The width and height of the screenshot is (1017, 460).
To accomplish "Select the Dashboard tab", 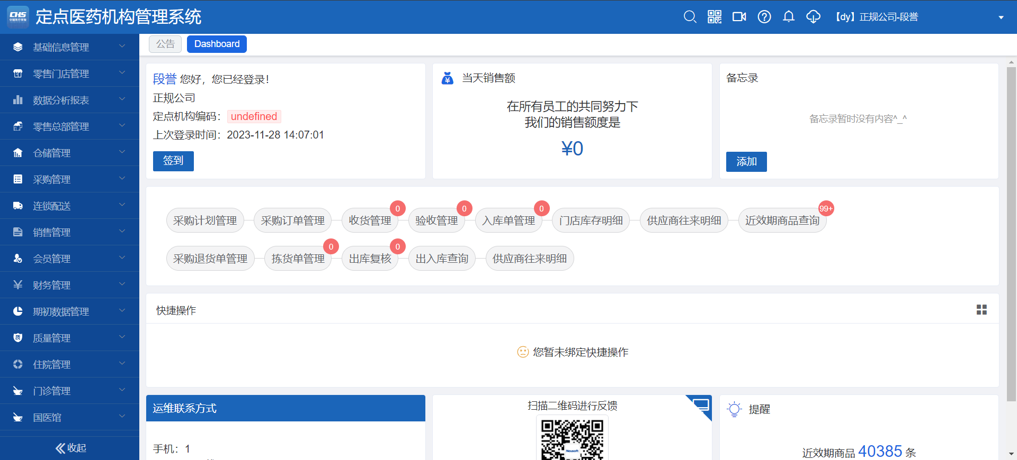I will pyautogui.click(x=217, y=44).
